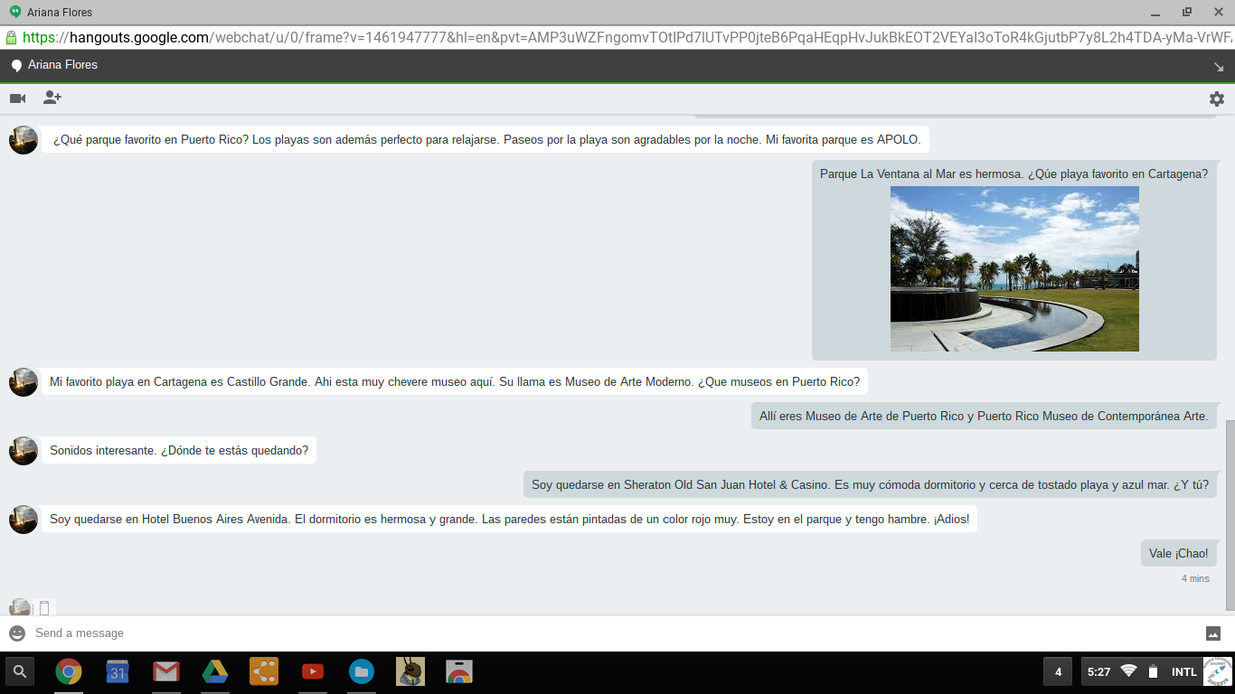1235x694 pixels.
Task: Open the emoji picker
Action: pos(17,633)
